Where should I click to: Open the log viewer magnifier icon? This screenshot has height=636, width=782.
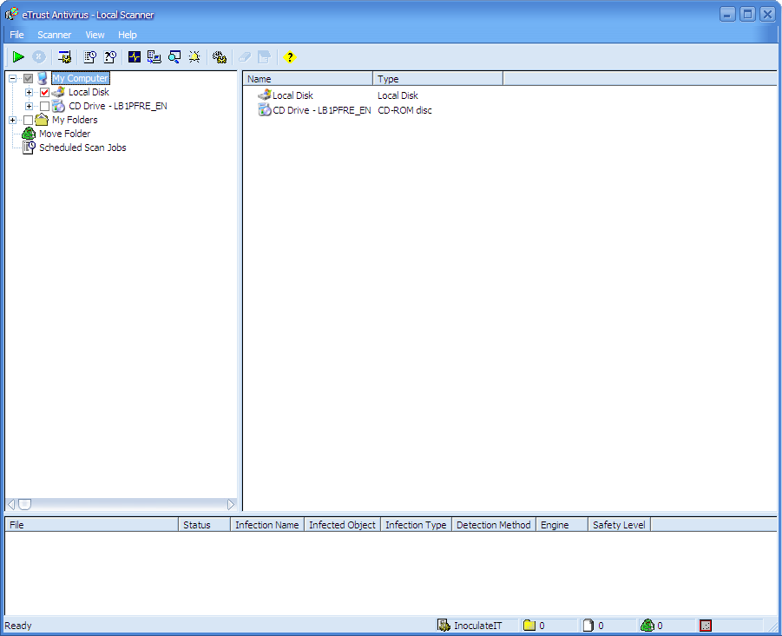(174, 57)
